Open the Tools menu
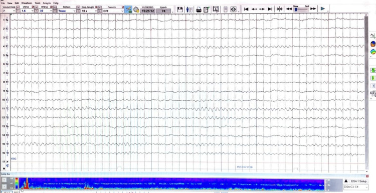376x193 pixels. [38, 3]
